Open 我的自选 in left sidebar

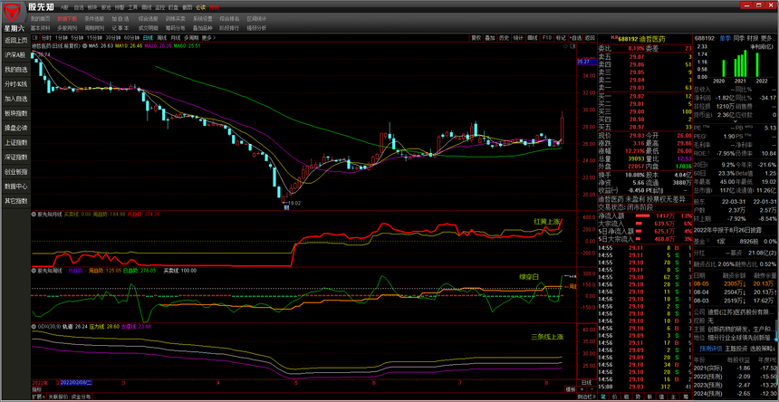click(15, 70)
